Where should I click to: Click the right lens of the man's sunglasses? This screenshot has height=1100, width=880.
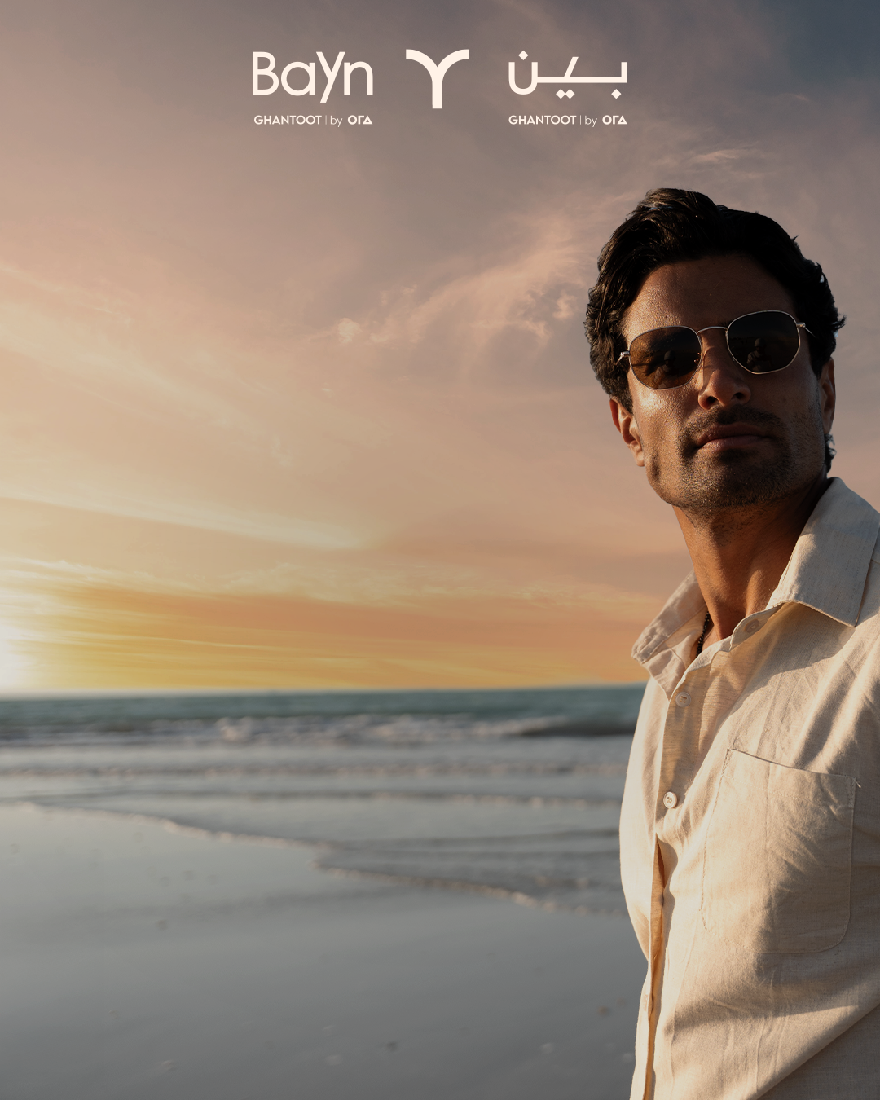click(x=764, y=342)
